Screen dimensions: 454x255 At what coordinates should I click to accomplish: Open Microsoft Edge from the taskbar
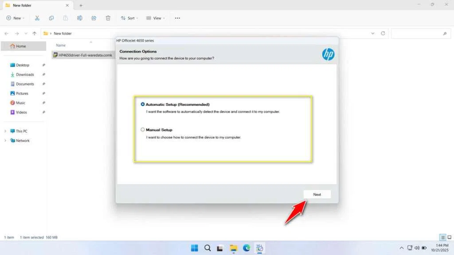[x=247, y=248]
